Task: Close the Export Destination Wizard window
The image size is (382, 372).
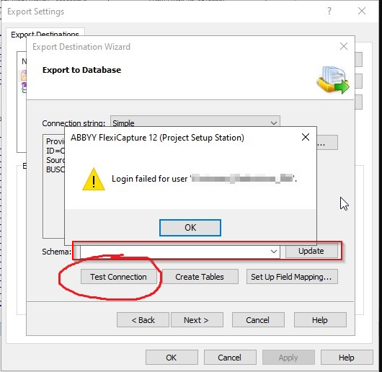Action: [x=344, y=46]
